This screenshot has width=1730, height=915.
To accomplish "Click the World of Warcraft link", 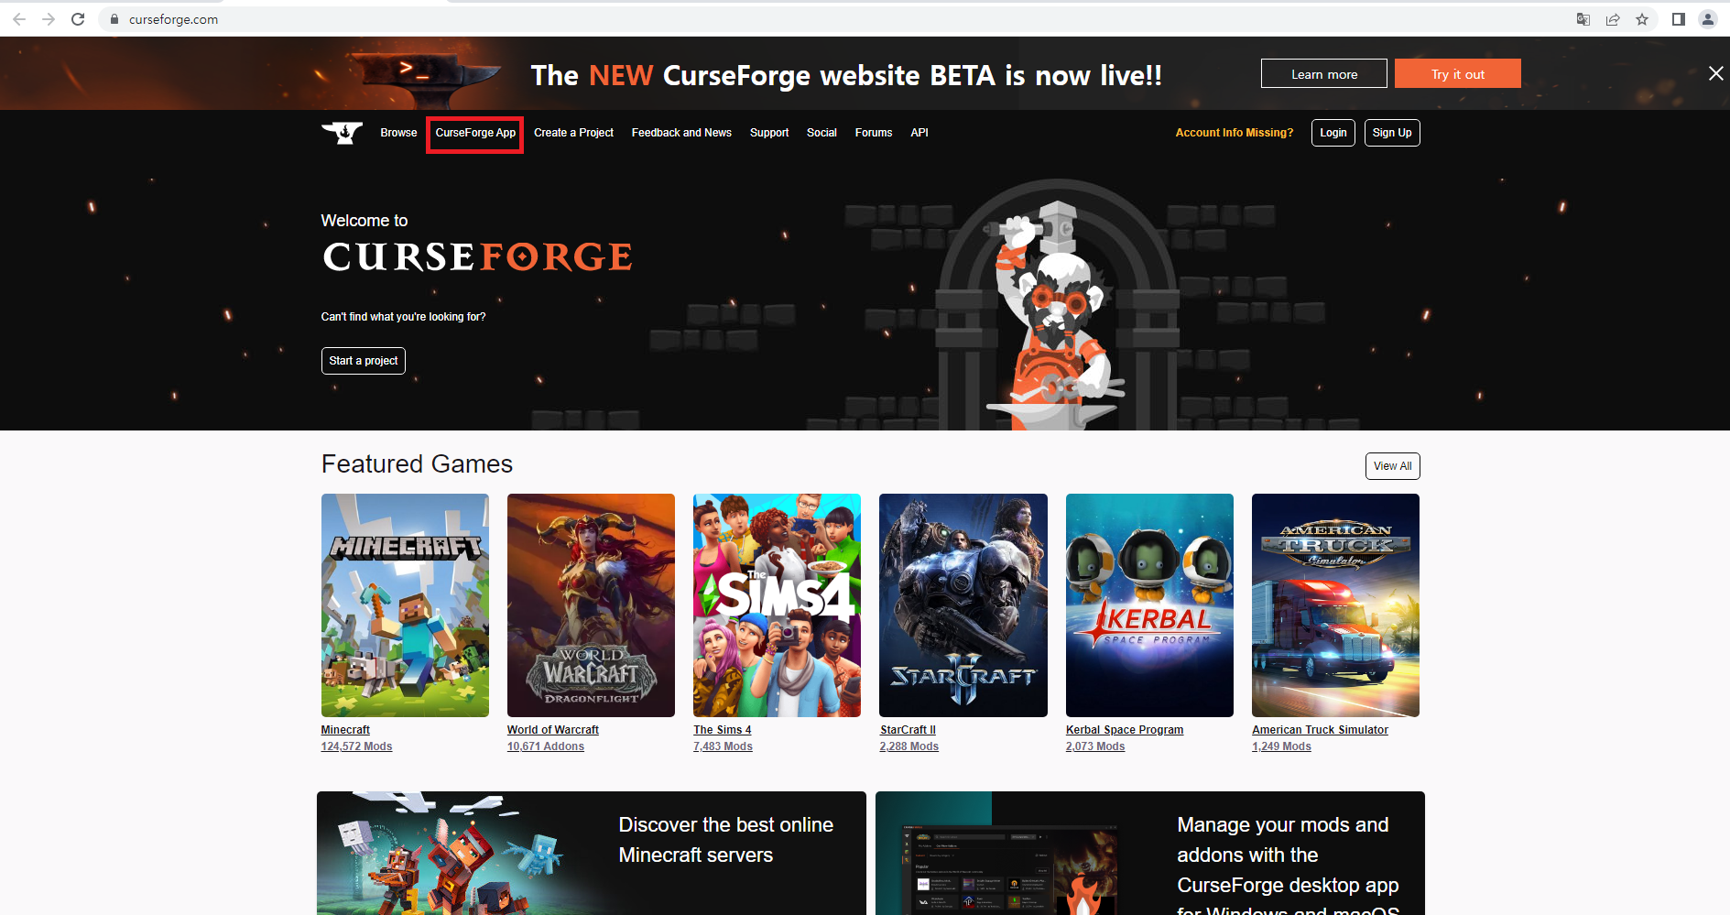I will pos(553,730).
